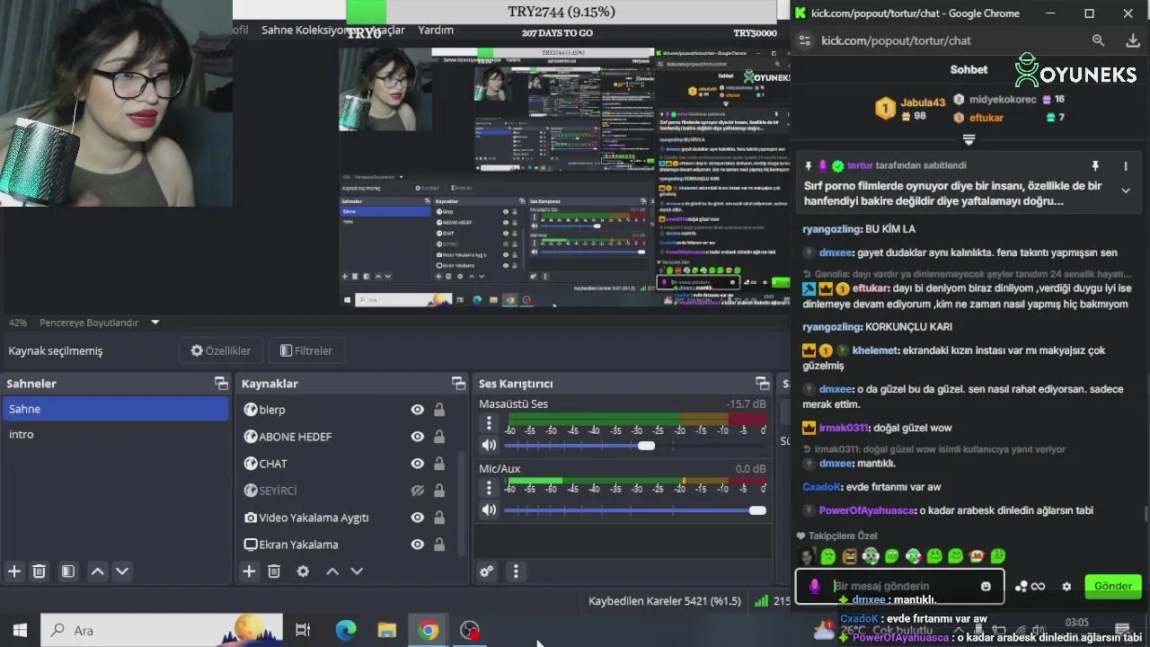Select the Sahne scene

click(x=115, y=409)
